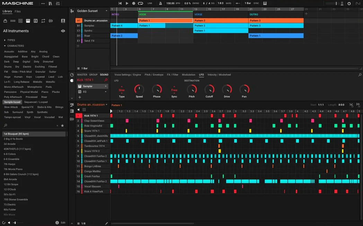Image resolution: width=363 pixels, height=226 pixels.
Task: Expand the TYPES section
Action: (x=11, y=40)
